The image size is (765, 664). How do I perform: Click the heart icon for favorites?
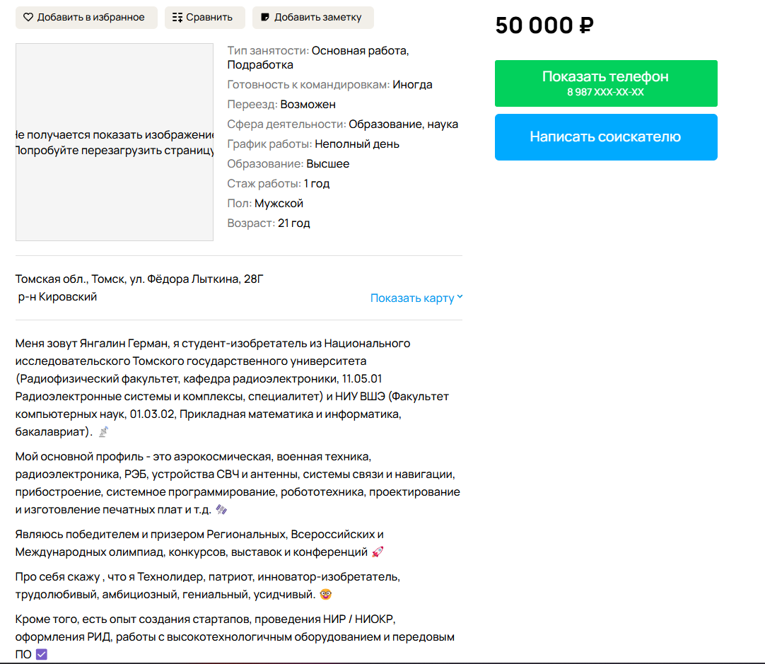click(x=28, y=18)
